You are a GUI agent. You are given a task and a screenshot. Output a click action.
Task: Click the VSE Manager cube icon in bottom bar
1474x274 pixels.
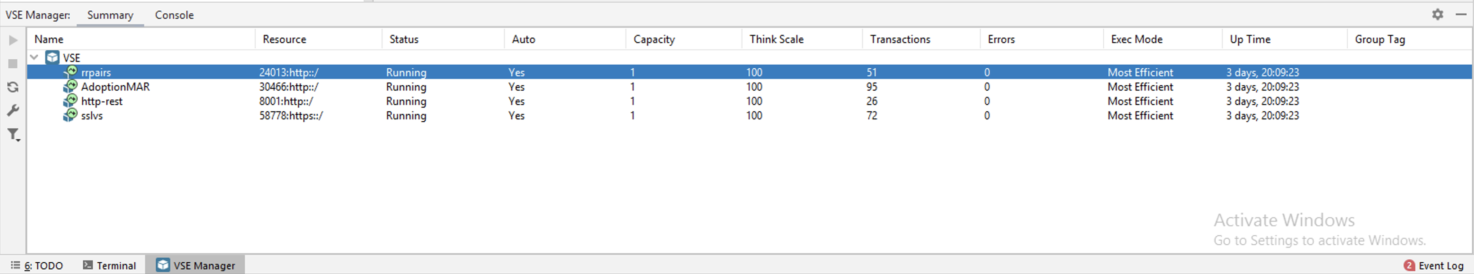(x=163, y=265)
